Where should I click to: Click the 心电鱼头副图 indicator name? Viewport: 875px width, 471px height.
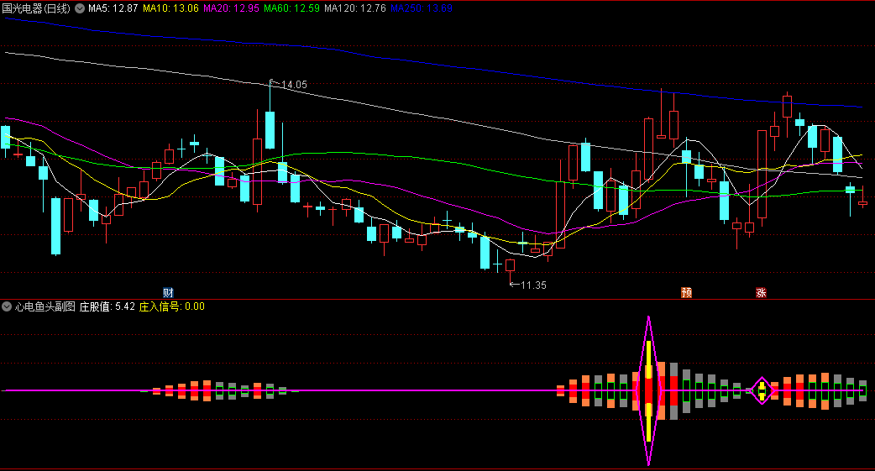[x=45, y=306]
